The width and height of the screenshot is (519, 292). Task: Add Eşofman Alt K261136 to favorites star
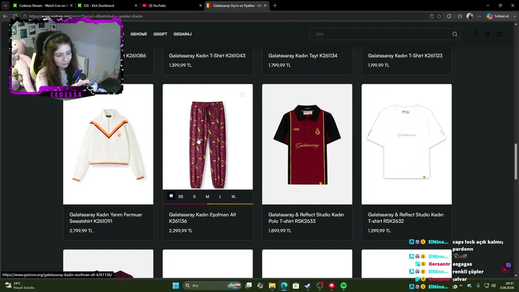click(242, 94)
